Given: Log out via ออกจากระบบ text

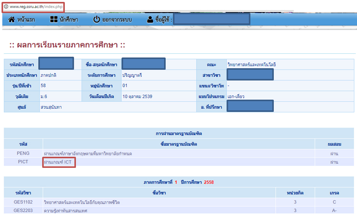Looking at the screenshot, I should pos(117,20).
